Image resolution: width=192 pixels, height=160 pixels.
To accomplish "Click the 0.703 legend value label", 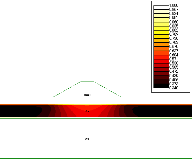I will (x=174, y=42).
